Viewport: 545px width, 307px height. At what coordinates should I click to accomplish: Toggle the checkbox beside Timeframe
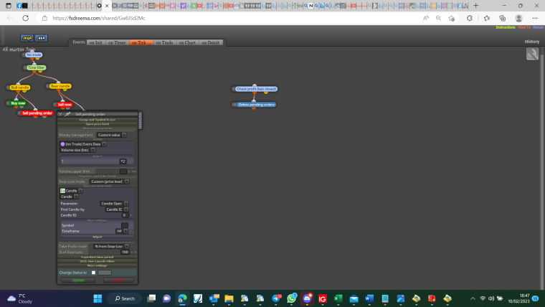[131, 231]
